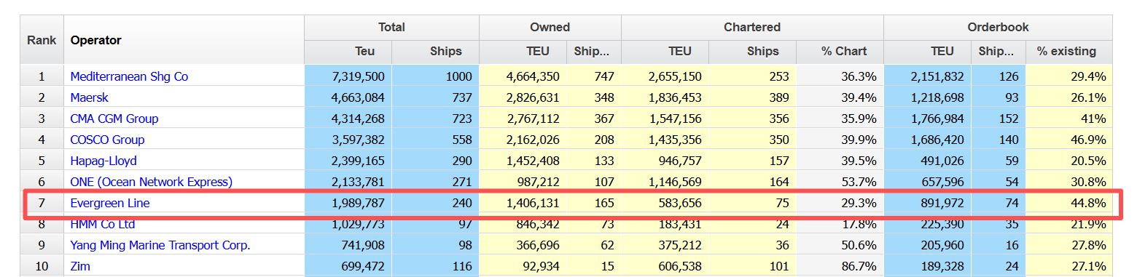Image resolution: width=1137 pixels, height=277 pixels.
Task: Select Yang Ming % existing 27.8%
Action: (x=1069, y=245)
